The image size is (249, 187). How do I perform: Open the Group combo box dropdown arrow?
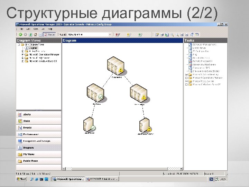click(x=110, y=35)
